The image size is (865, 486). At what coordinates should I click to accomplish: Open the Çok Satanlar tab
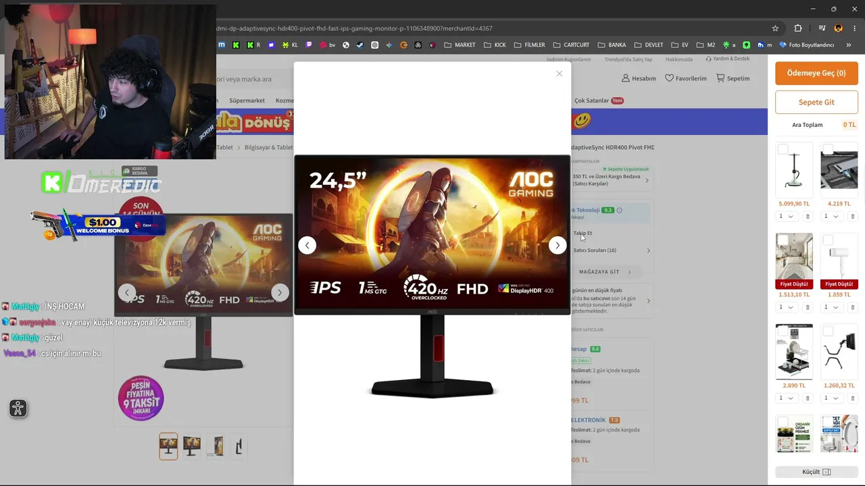tap(599, 101)
